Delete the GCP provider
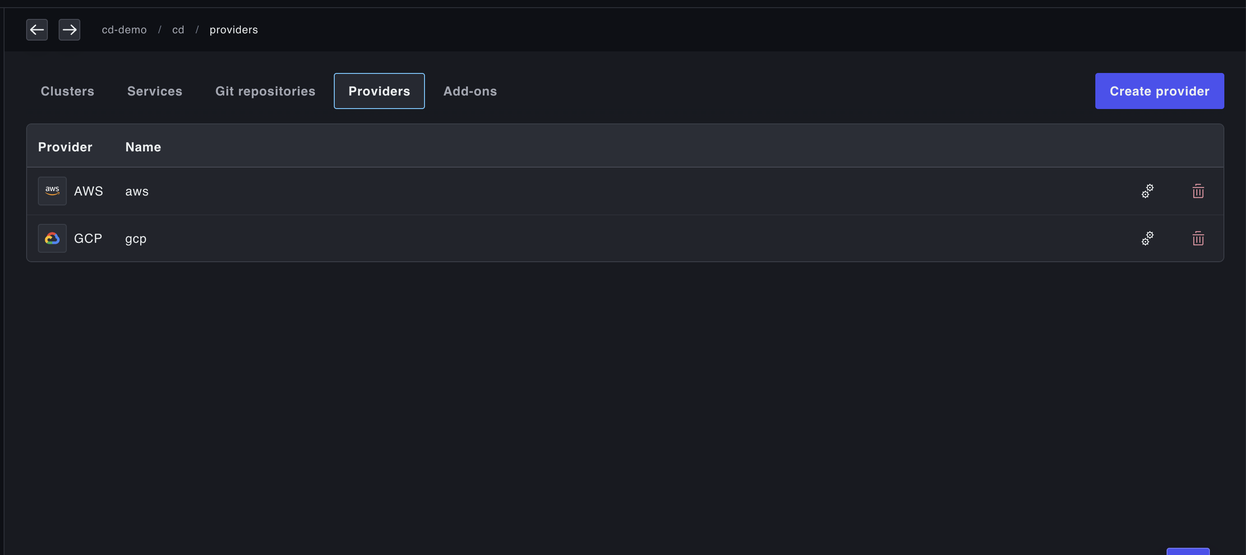Image resolution: width=1246 pixels, height=555 pixels. tap(1198, 239)
